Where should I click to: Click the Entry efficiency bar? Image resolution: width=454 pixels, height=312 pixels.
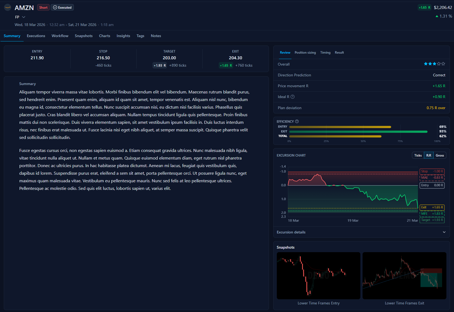tap(340, 127)
